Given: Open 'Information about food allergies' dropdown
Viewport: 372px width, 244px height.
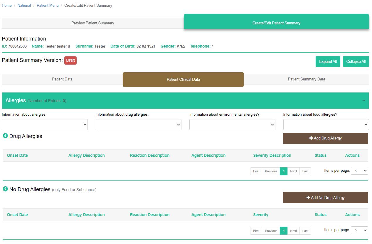Looking at the screenshot, I should [x=326, y=124].
